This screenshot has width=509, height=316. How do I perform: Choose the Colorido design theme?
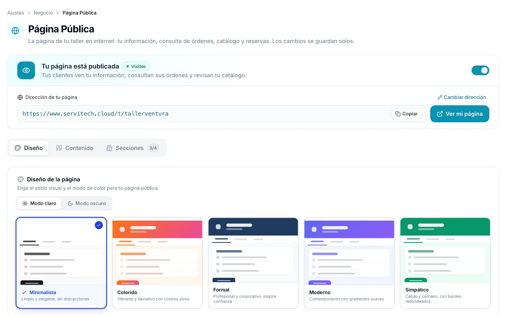[157, 263]
